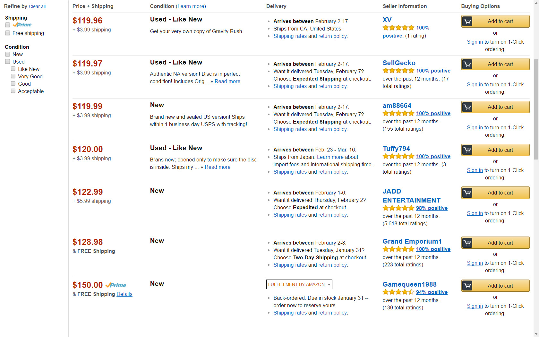The width and height of the screenshot is (539, 337).
Task: Click the vertical page scrollbar thumb
Action: (x=536, y=109)
